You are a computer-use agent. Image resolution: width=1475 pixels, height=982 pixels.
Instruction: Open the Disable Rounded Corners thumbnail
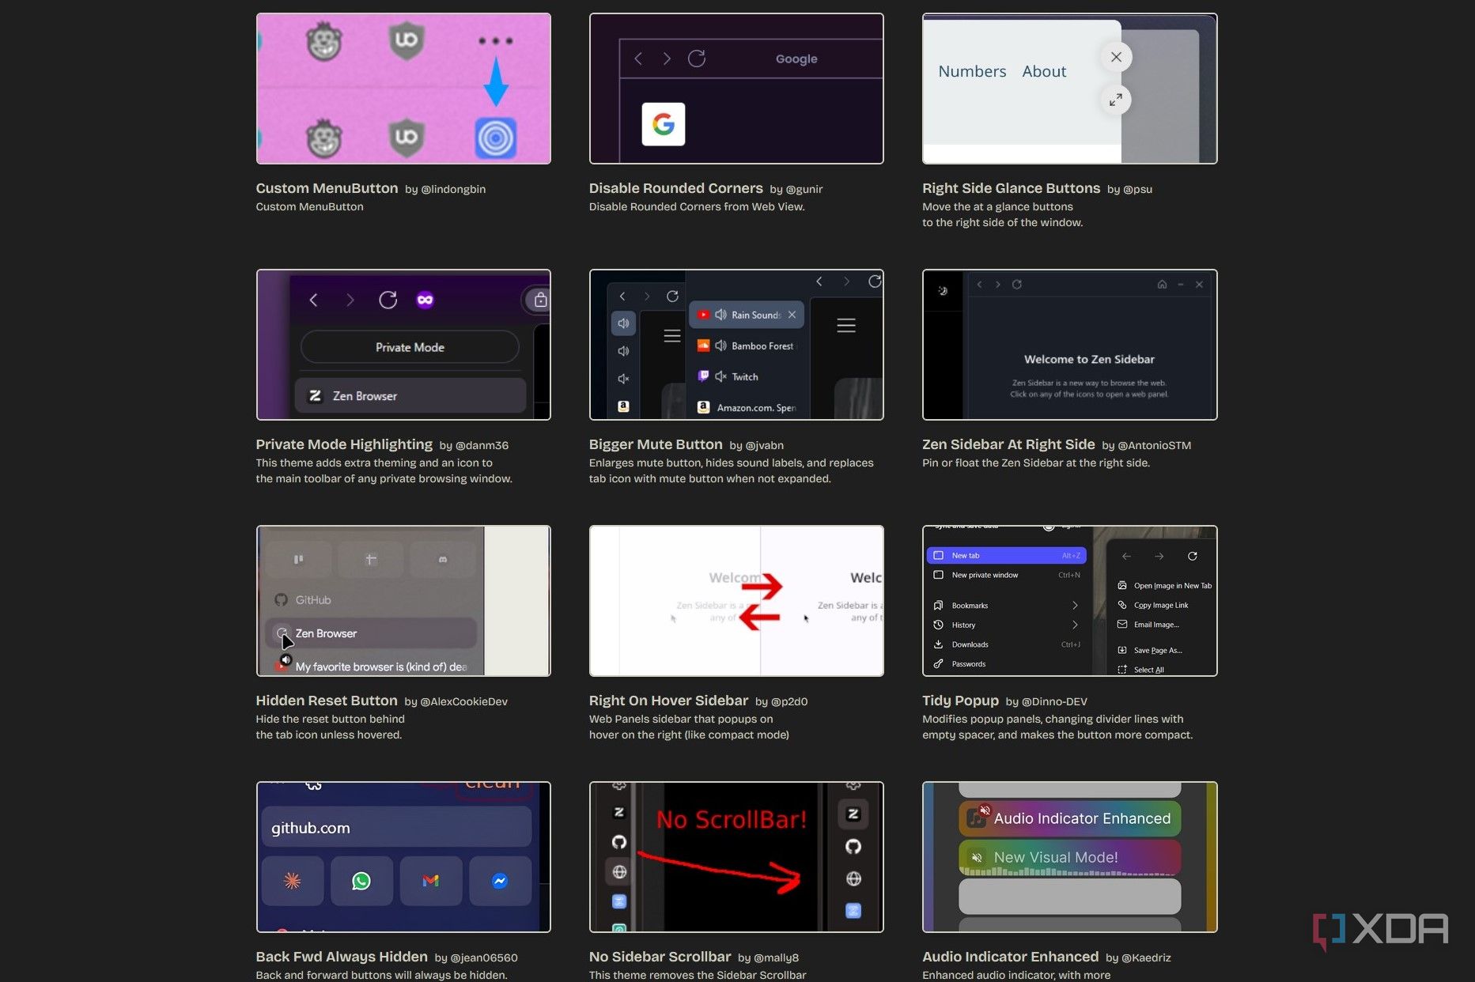[x=736, y=89]
